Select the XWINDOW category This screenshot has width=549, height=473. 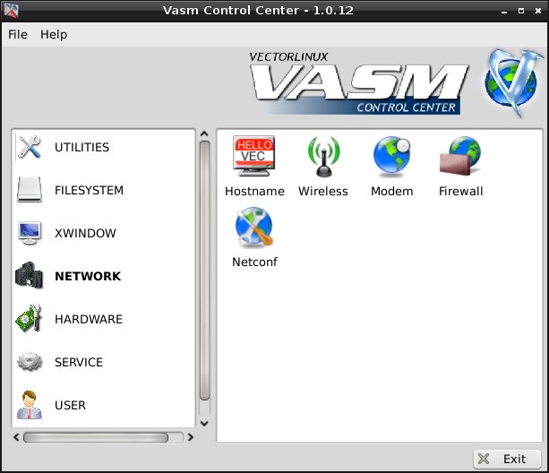pos(85,233)
